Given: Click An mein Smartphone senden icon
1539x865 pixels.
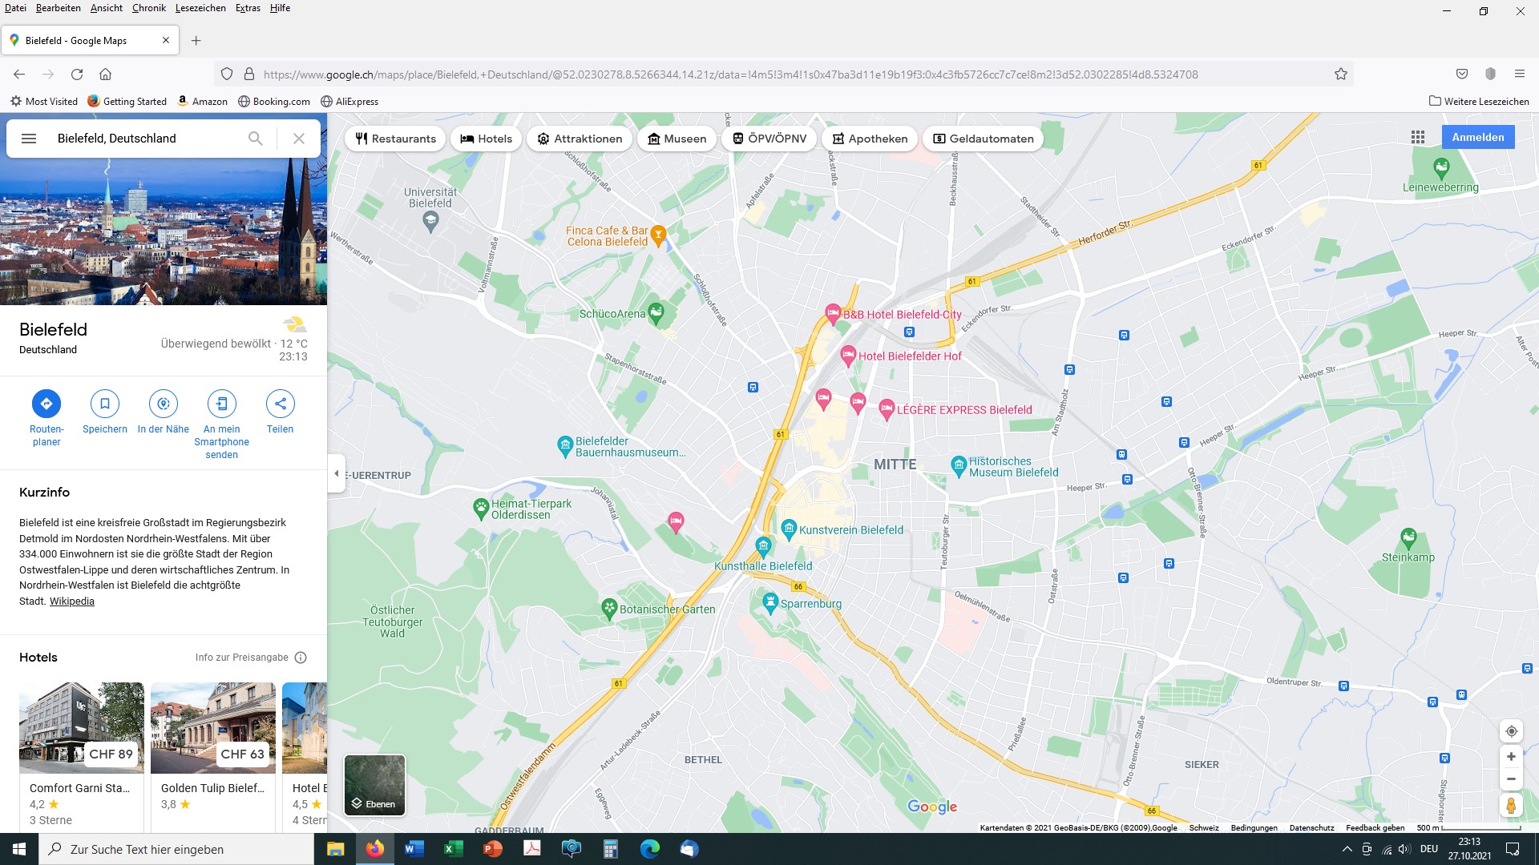Looking at the screenshot, I should pyautogui.click(x=222, y=404).
